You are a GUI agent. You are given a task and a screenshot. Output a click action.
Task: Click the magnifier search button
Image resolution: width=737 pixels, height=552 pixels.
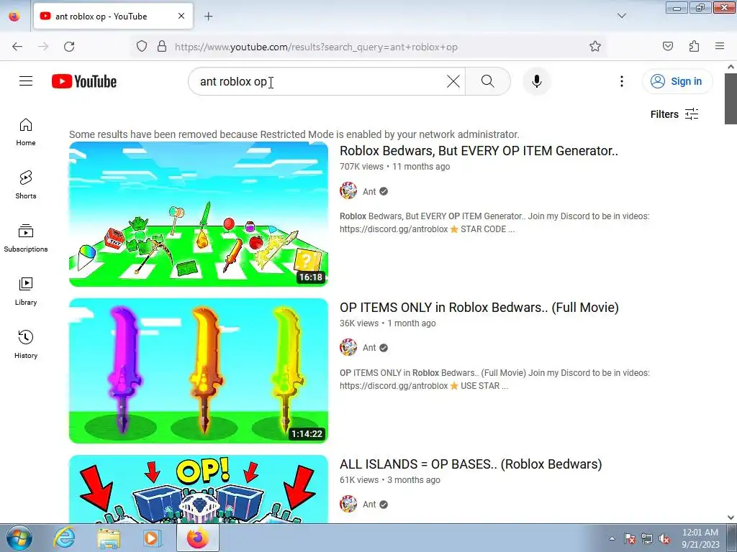(x=488, y=81)
